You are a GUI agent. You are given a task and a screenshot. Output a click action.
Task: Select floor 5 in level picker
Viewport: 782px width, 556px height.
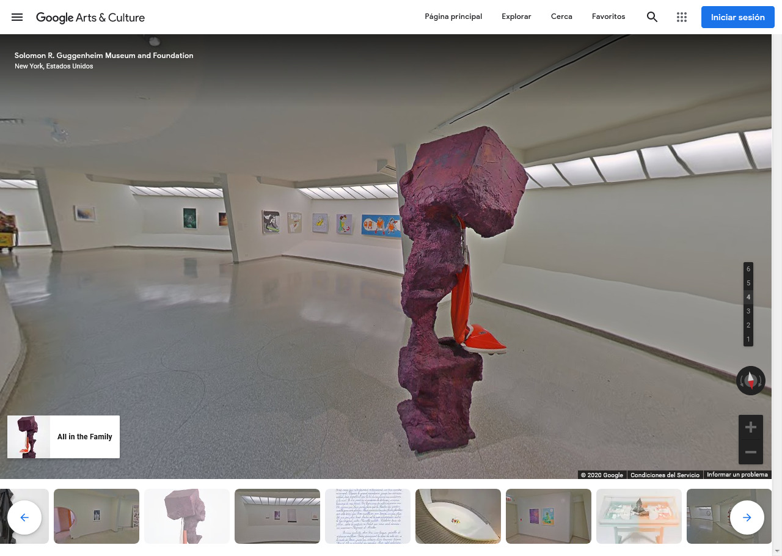pos(748,283)
